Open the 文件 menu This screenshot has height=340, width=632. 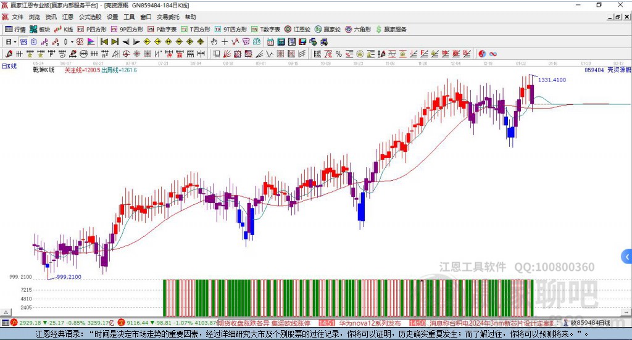(x=17, y=17)
